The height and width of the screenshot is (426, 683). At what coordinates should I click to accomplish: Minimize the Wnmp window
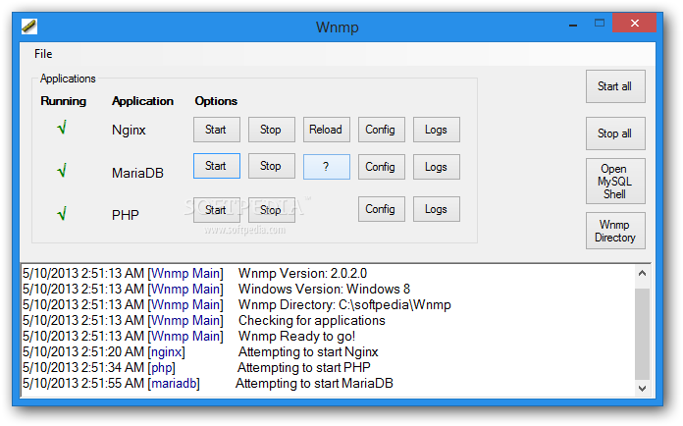click(x=573, y=25)
